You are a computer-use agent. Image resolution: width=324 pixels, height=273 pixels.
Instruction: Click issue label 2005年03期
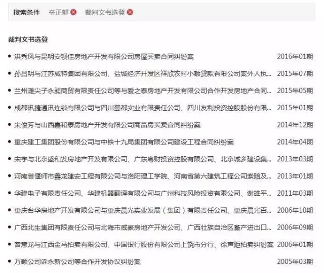295,262
